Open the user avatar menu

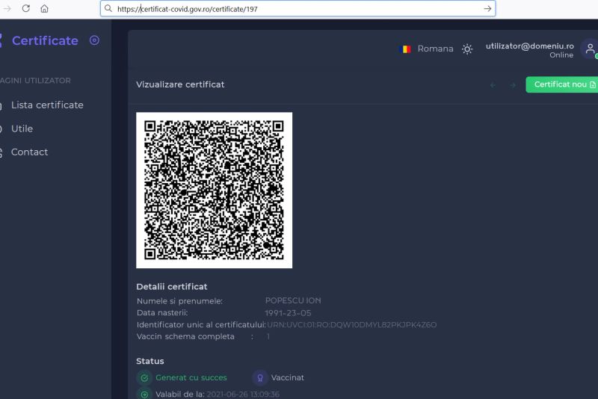point(590,49)
